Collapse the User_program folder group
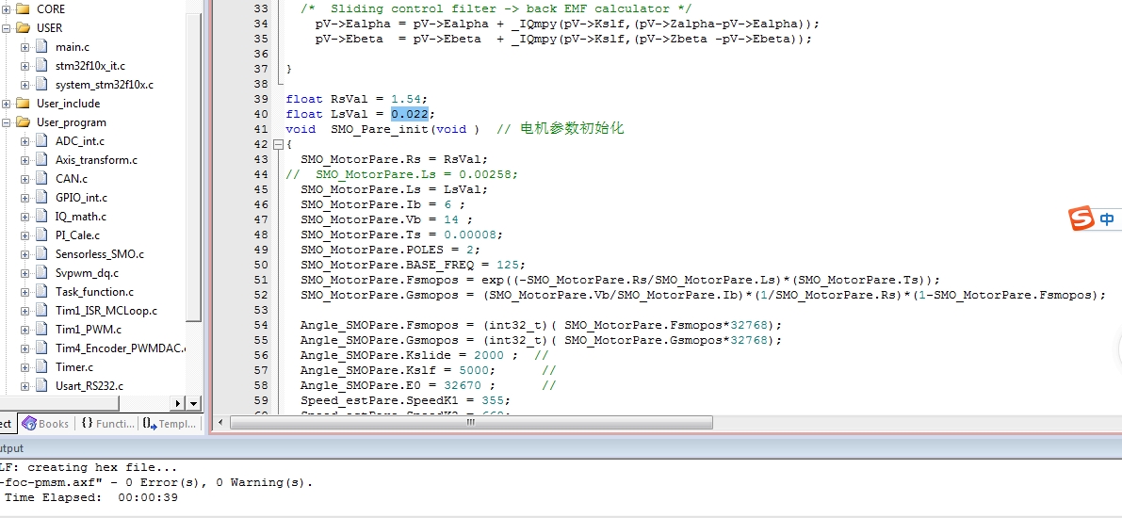 point(6,122)
